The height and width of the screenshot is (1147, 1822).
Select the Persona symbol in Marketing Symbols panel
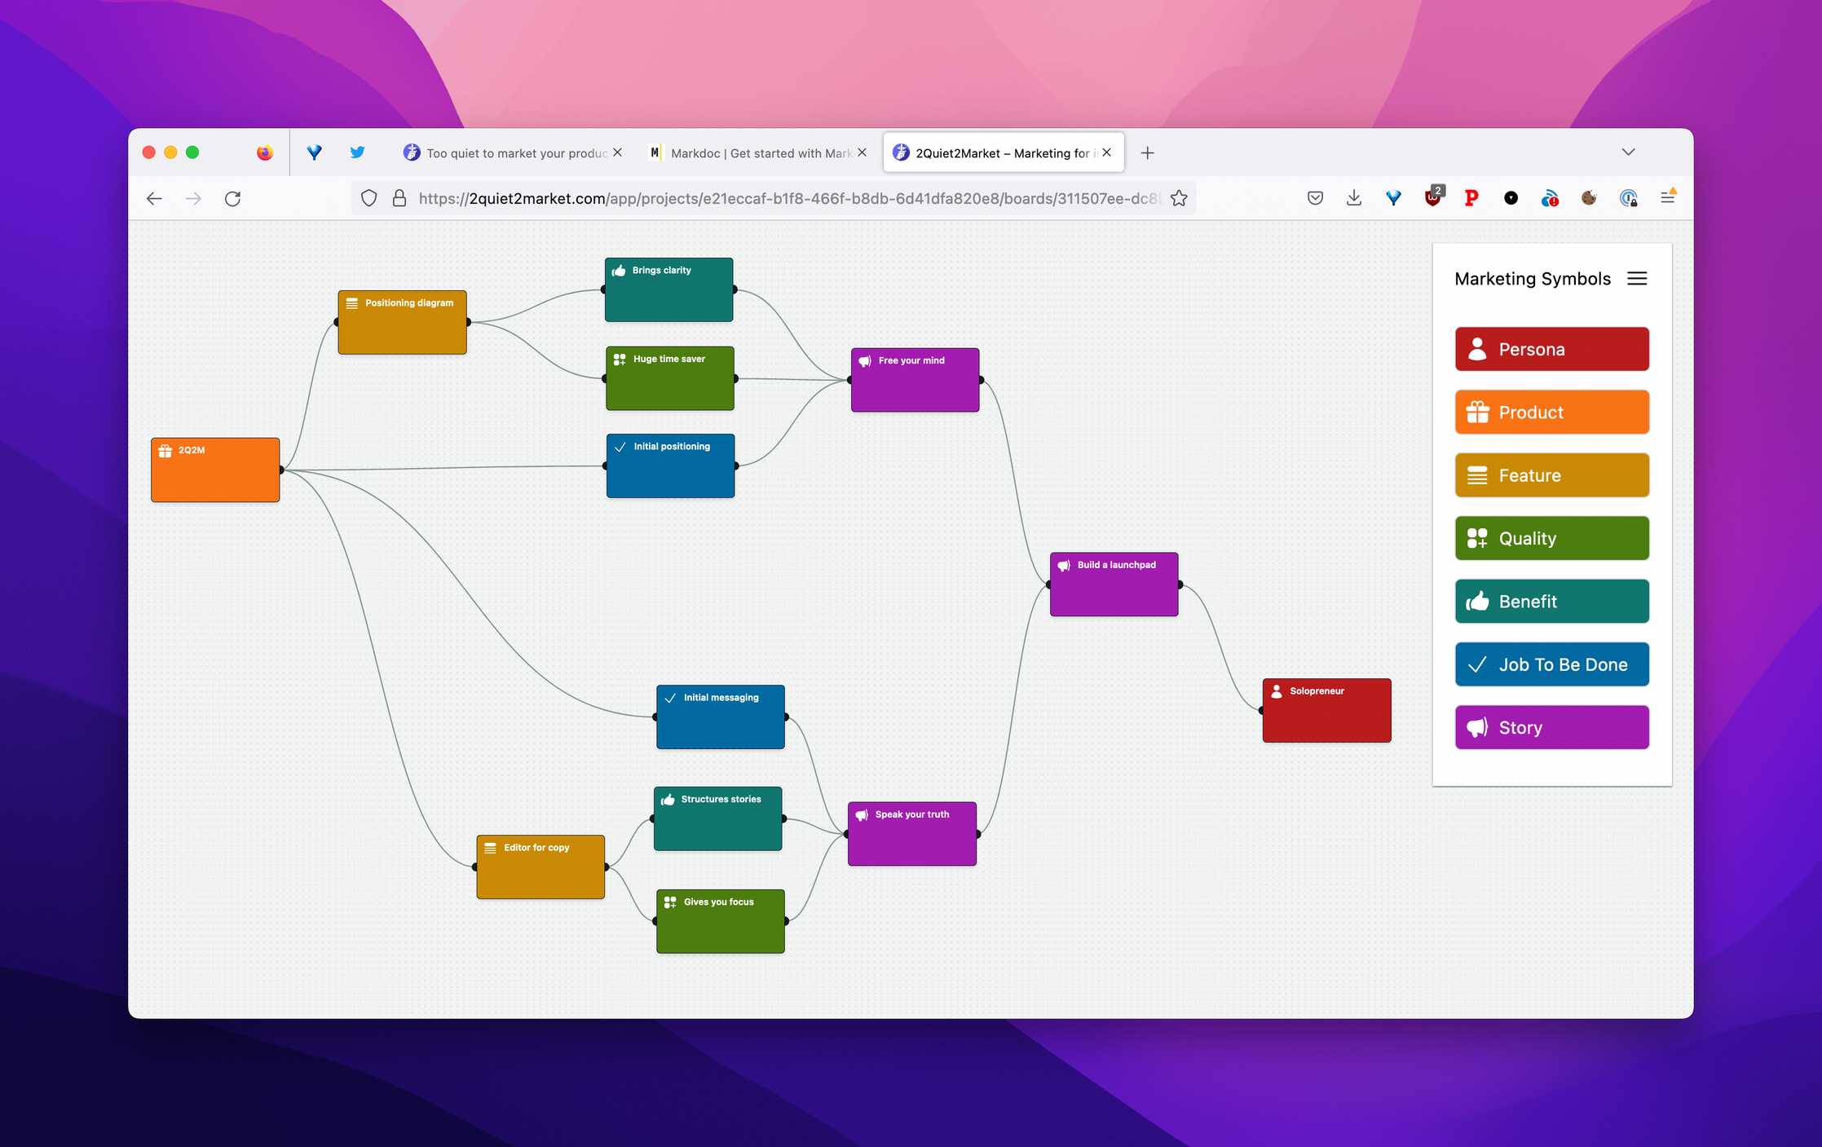(x=1550, y=348)
